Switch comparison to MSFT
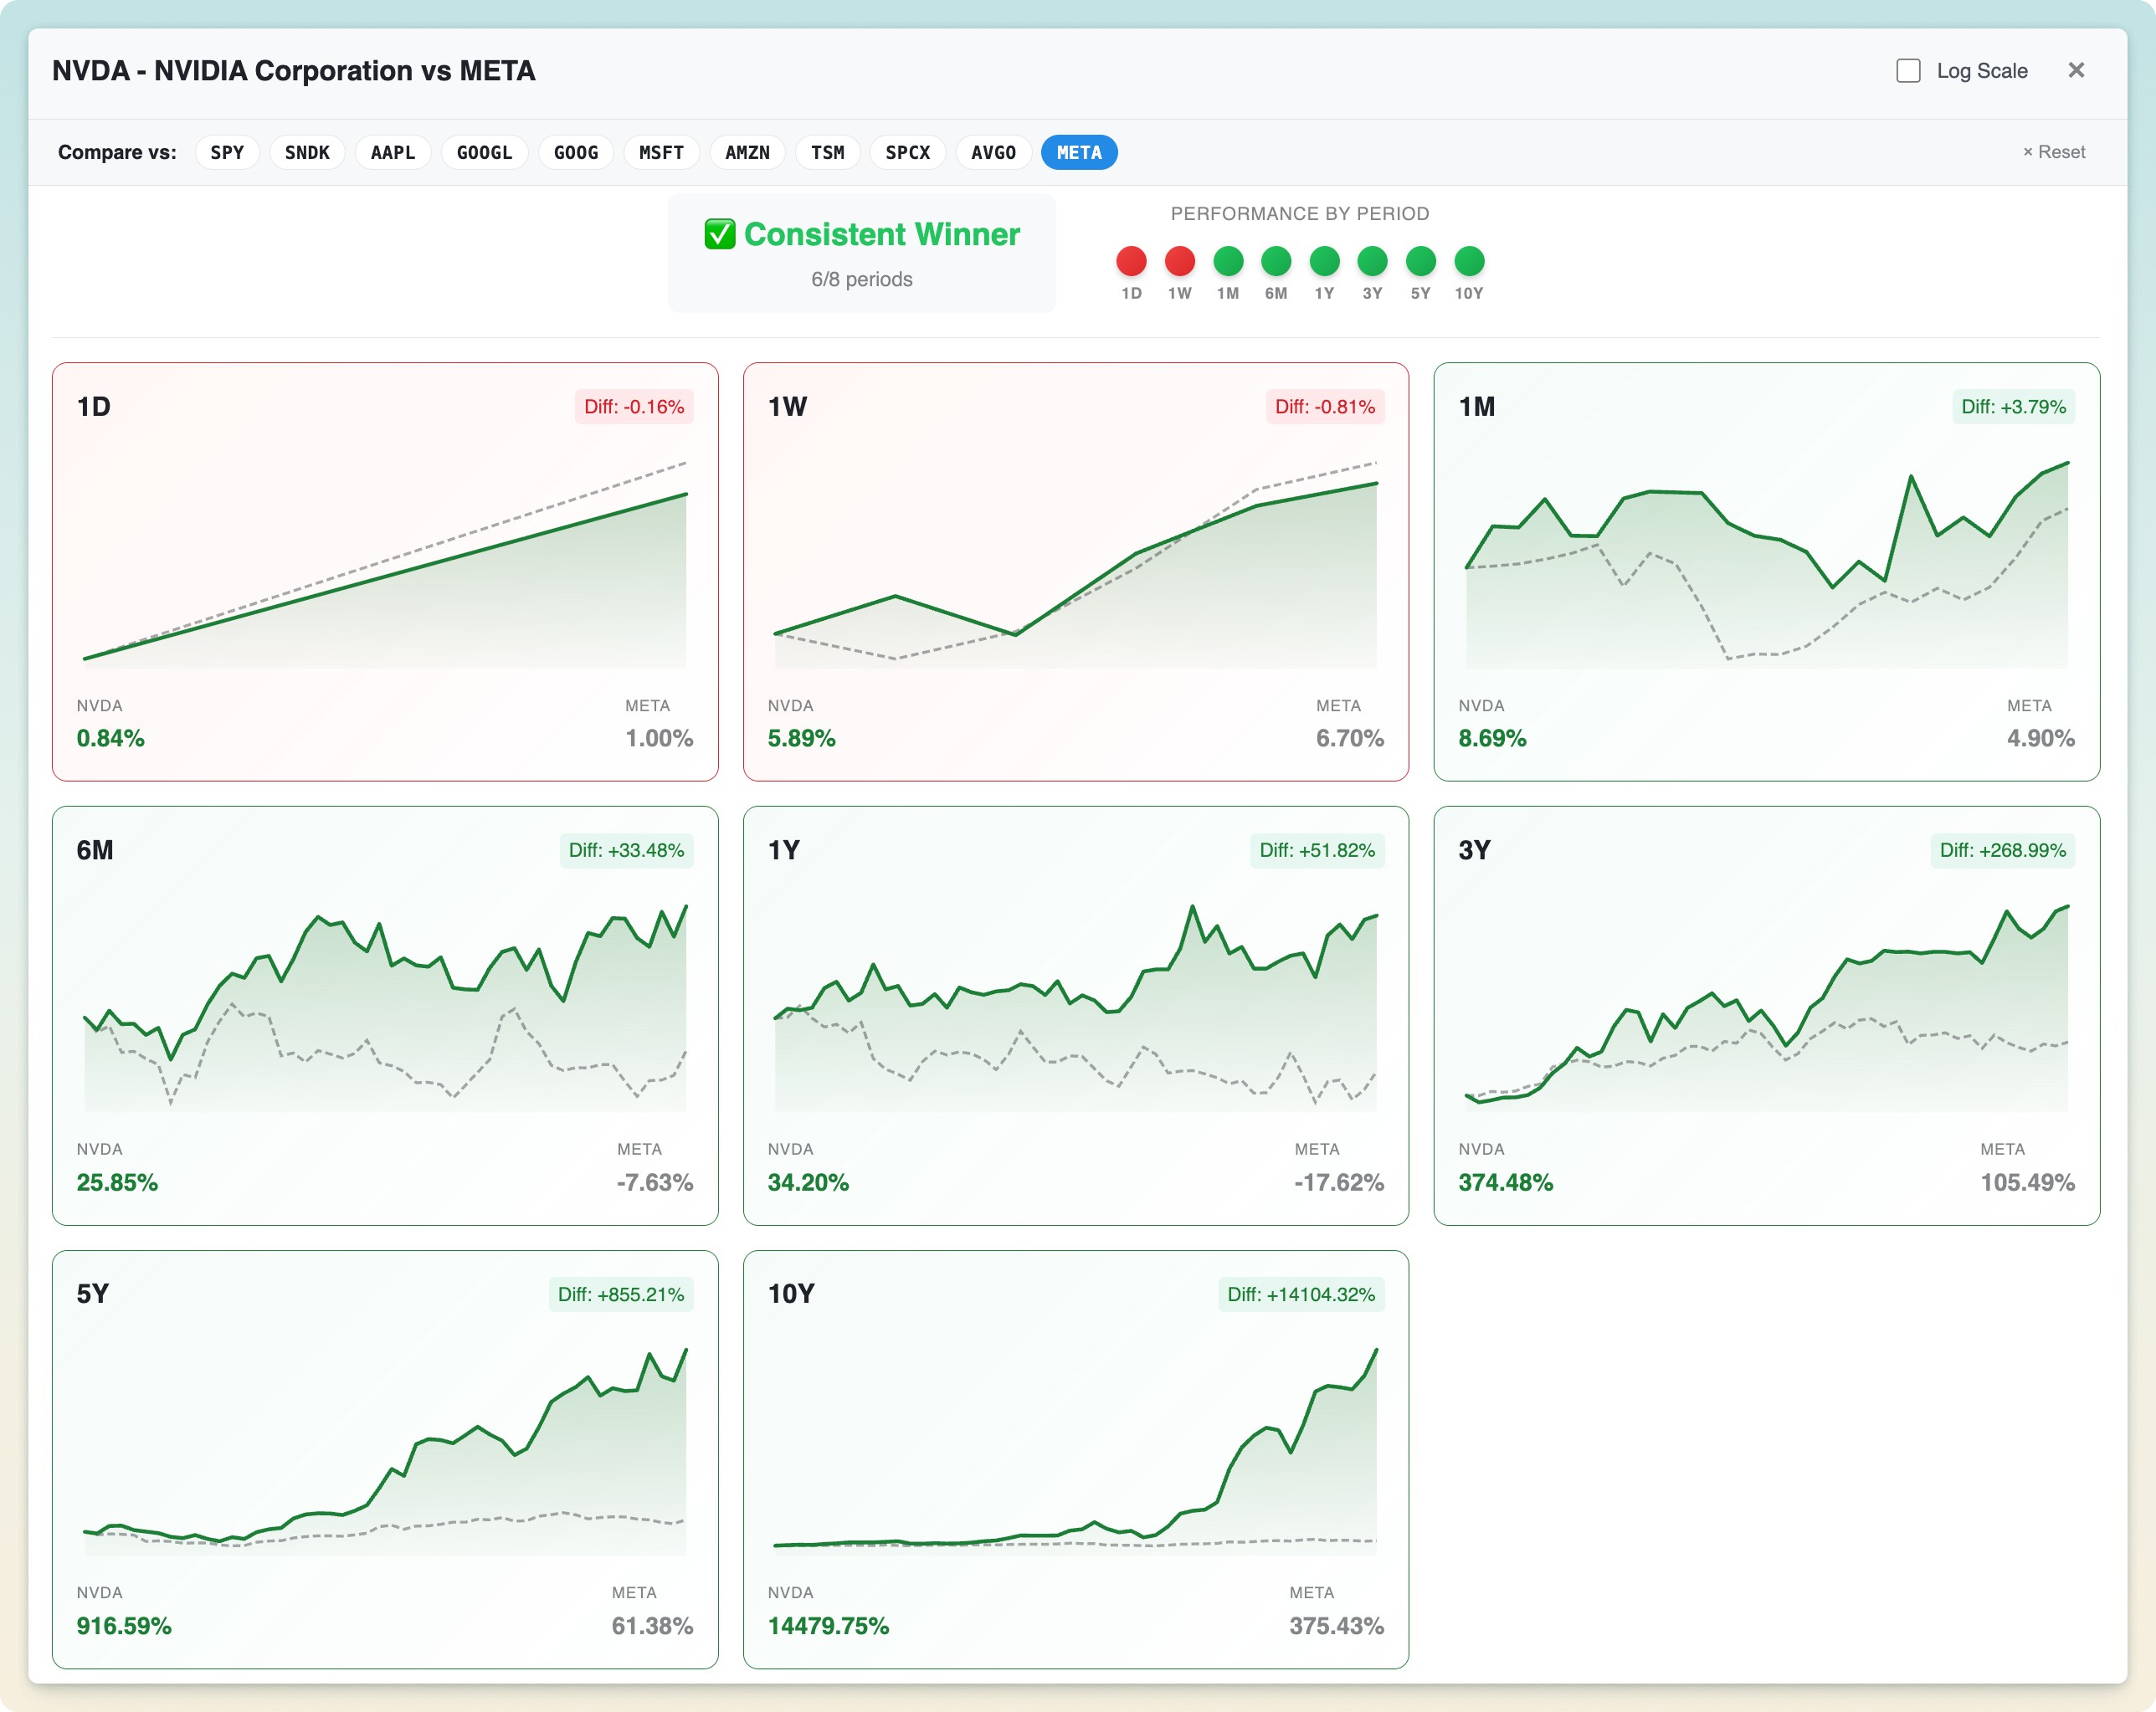 pos(661,153)
